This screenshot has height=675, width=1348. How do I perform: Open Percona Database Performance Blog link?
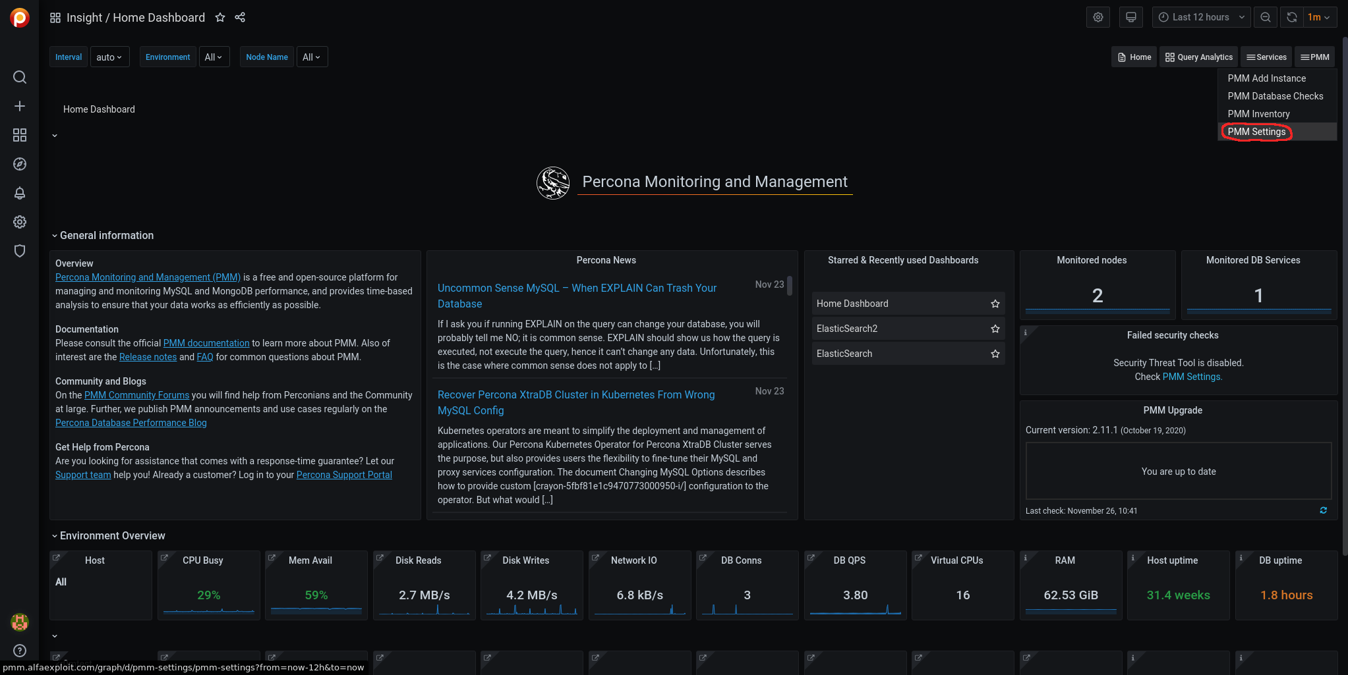coord(131,423)
